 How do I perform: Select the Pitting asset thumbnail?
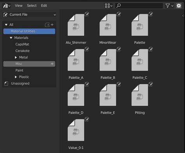[x=140, y=95]
